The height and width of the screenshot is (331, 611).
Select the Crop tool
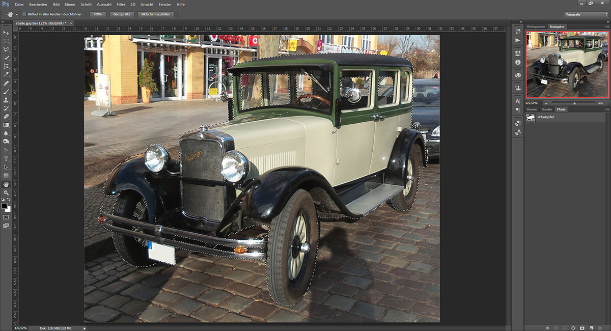6,66
